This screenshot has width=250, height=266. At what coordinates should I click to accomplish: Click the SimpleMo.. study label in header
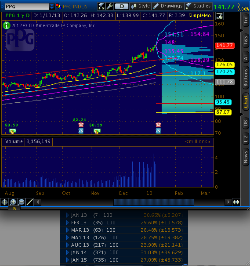200,16
